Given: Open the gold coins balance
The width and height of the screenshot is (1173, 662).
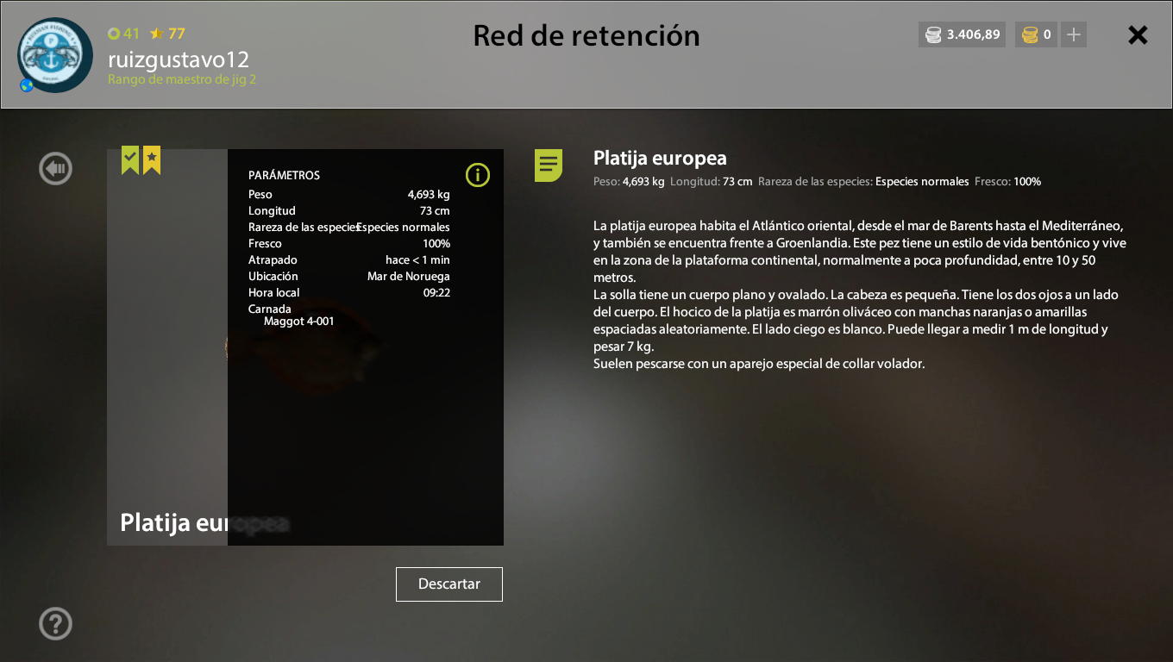Looking at the screenshot, I should [1036, 34].
